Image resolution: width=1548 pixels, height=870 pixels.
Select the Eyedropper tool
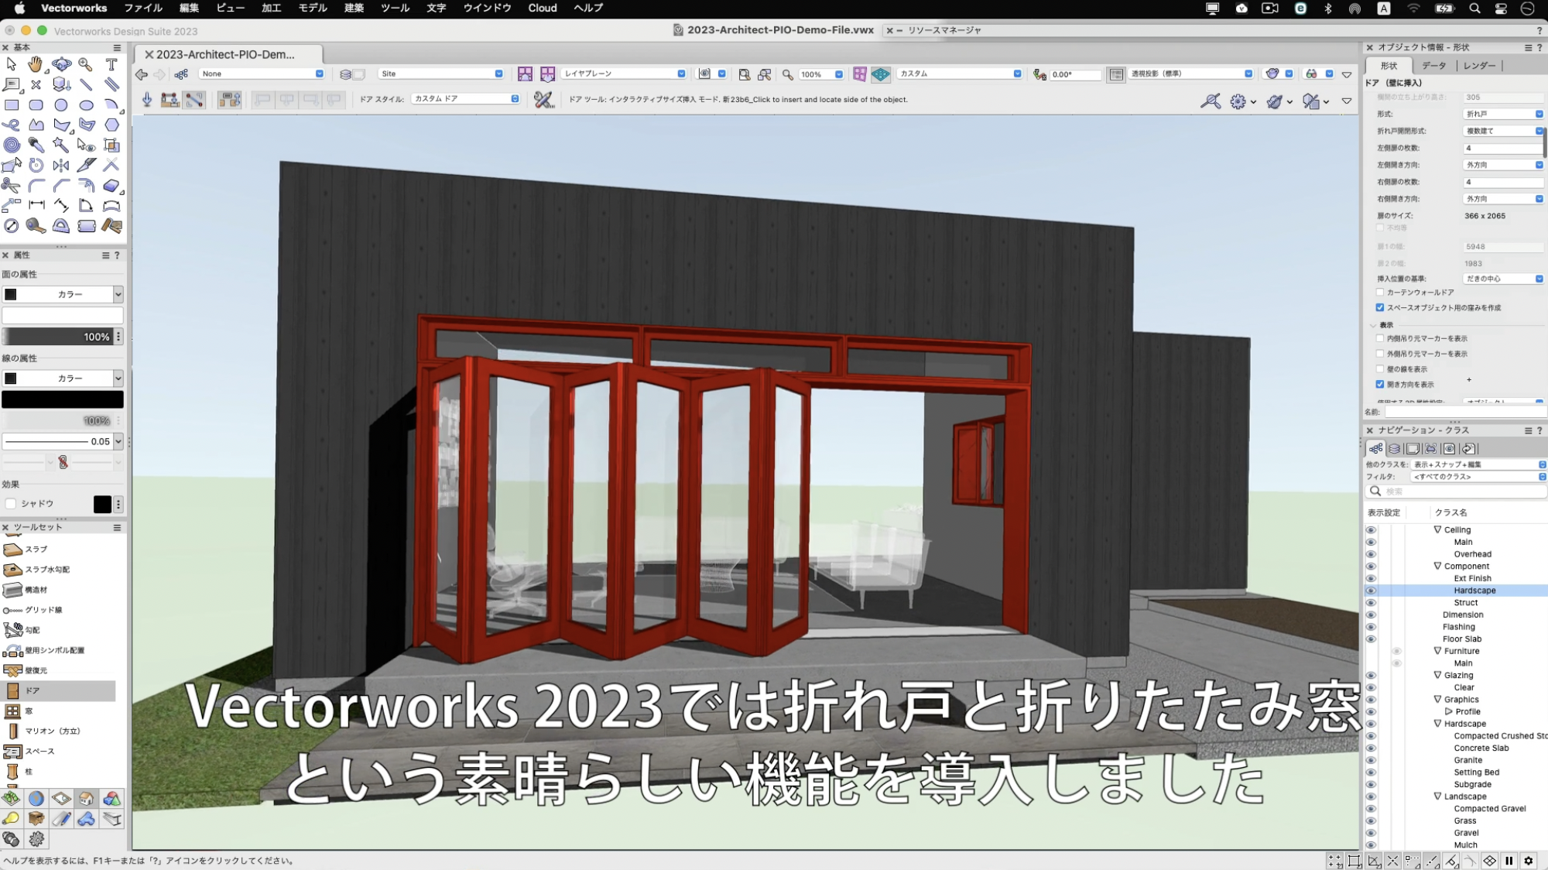coord(36,145)
